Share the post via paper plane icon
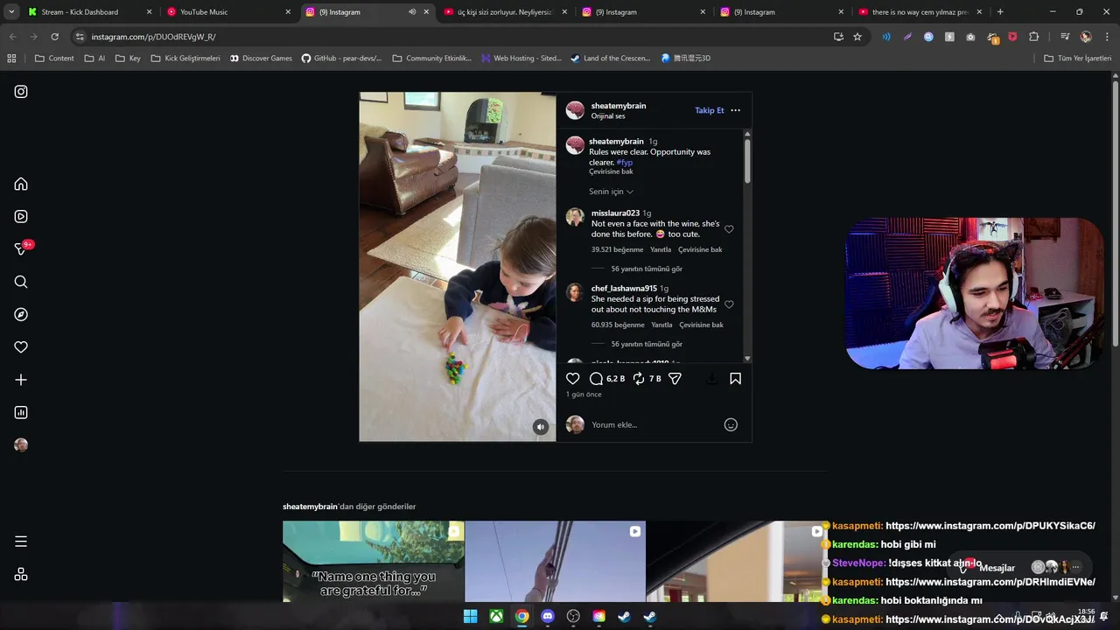Image resolution: width=1120 pixels, height=630 pixels. tap(675, 379)
